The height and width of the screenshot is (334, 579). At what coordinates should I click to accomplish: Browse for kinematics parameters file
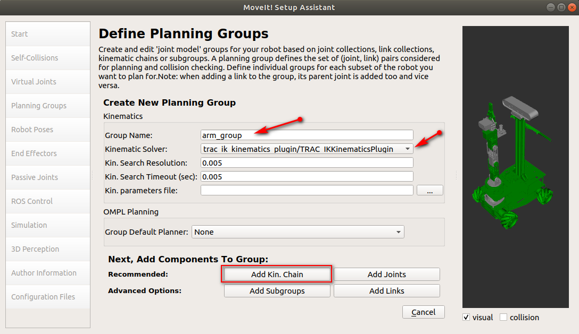point(430,191)
